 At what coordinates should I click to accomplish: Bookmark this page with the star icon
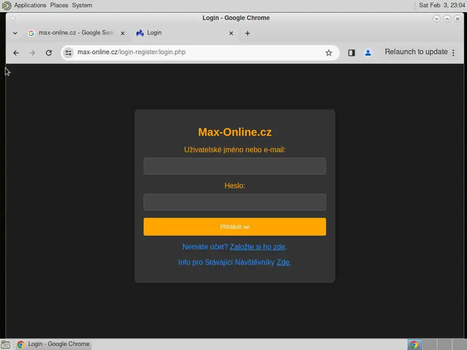[328, 53]
